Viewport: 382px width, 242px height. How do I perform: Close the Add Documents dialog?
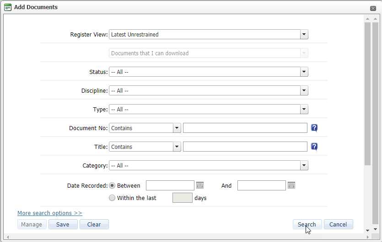point(373,8)
